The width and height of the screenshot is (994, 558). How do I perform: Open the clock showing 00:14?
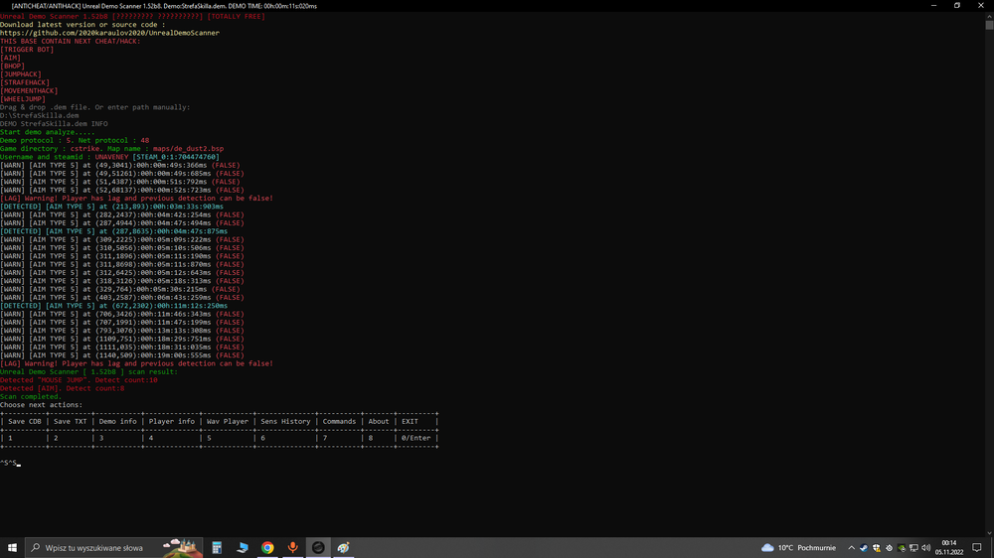(949, 548)
